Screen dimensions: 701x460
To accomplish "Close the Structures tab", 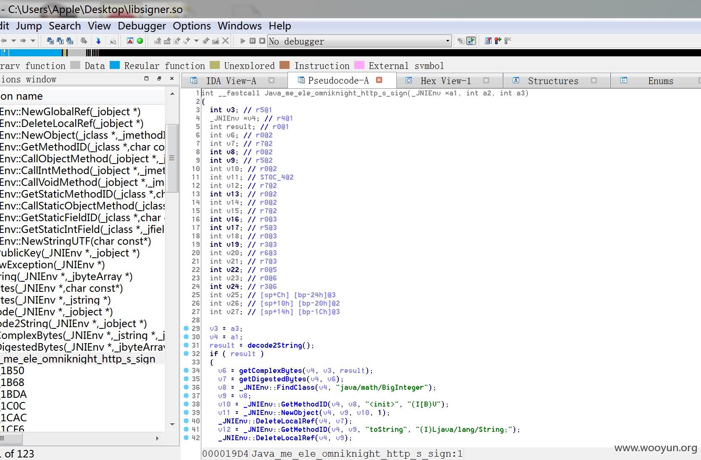I will click(594, 80).
